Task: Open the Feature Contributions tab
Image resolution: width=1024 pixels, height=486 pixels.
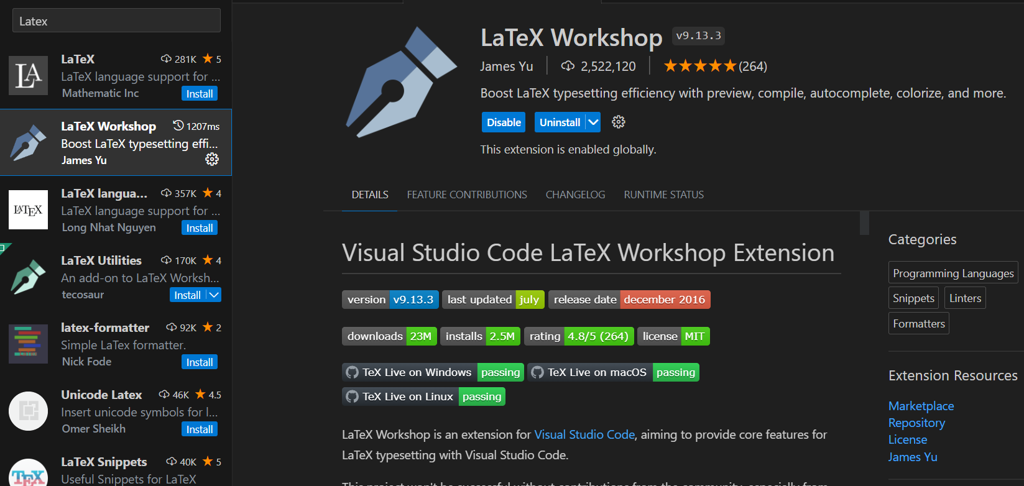Action: pyautogui.click(x=467, y=195)
